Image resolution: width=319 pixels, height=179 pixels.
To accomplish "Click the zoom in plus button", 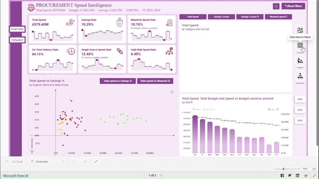I will [299, 169].
